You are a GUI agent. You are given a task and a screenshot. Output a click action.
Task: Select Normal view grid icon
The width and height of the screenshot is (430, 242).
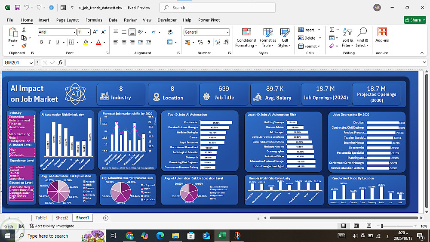343,226
